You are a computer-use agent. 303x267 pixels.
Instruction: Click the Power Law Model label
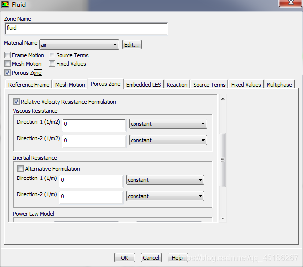[x=34, y=214]
